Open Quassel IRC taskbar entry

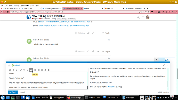[x=111, y=98]
